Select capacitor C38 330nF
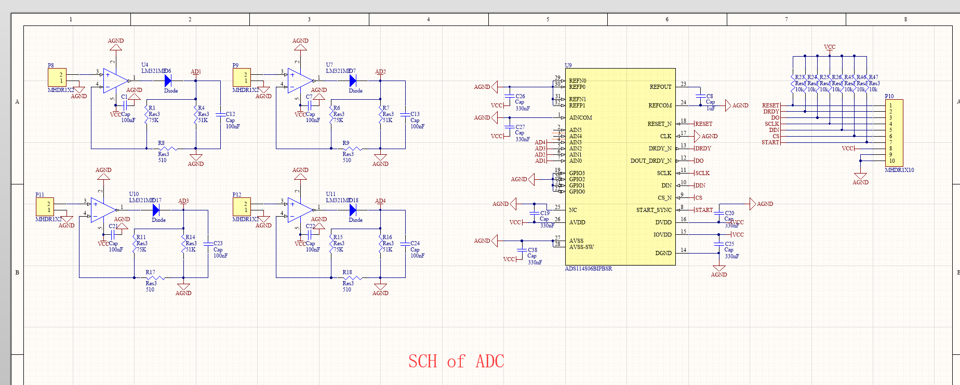The height and width of the screenshot is (385, 960). (522, 250)
